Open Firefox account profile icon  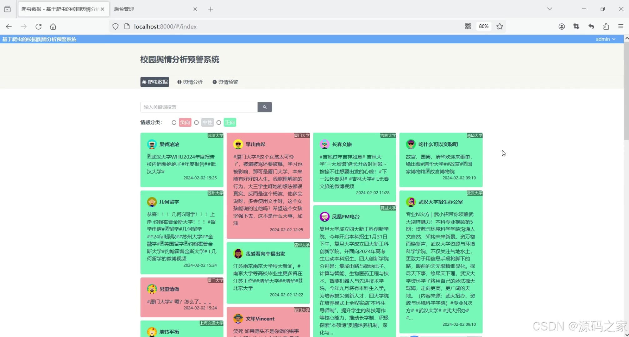pos(561,27)
